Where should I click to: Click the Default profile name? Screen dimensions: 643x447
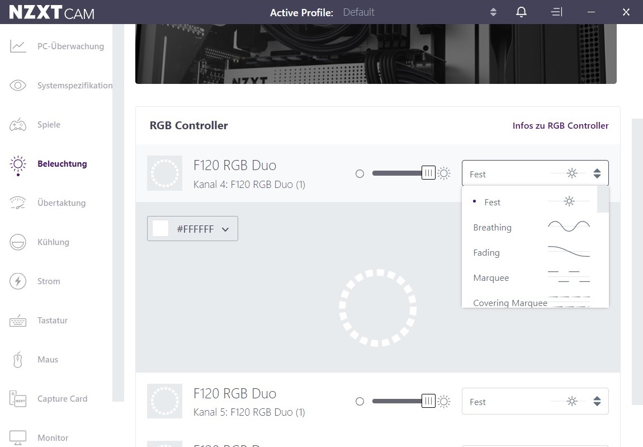[358, 12]
